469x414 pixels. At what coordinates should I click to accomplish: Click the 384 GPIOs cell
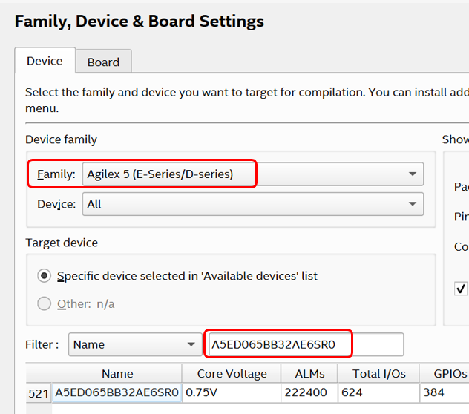tap(443, 393)
